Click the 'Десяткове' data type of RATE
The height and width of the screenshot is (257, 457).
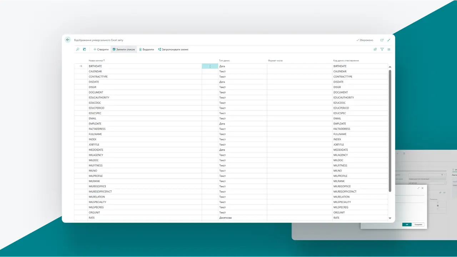pyautogui.click(x=225, y=218)
